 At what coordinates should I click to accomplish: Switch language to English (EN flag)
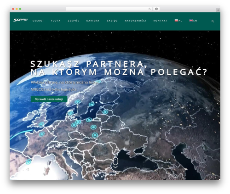(193, 21)
